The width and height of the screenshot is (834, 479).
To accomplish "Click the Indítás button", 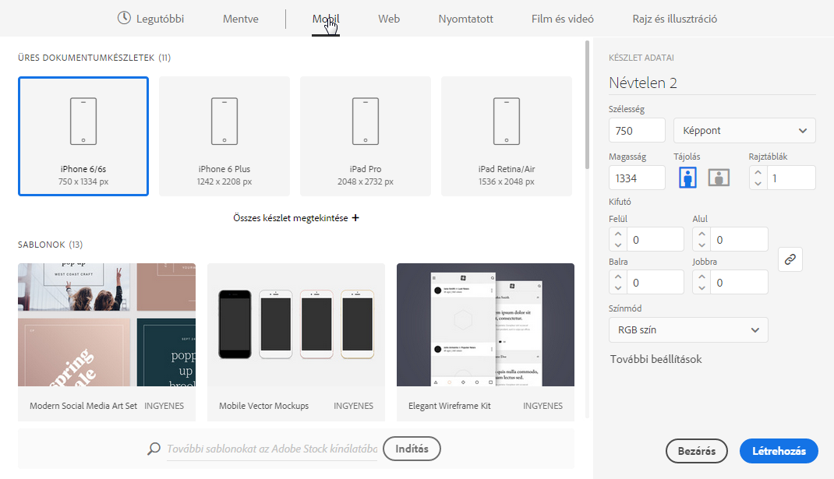I will click(x=412, y=449).
